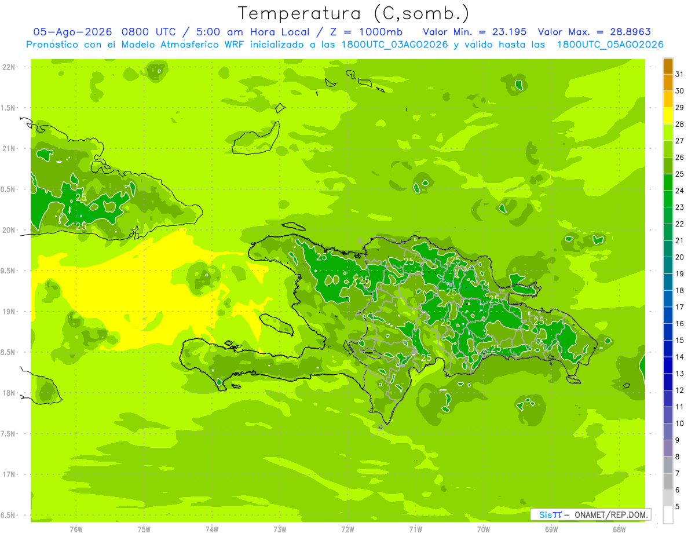Screen dimensions: 695x537
Task: Pick the gold swatch between 29 and 30
Action: click(668, 99)
